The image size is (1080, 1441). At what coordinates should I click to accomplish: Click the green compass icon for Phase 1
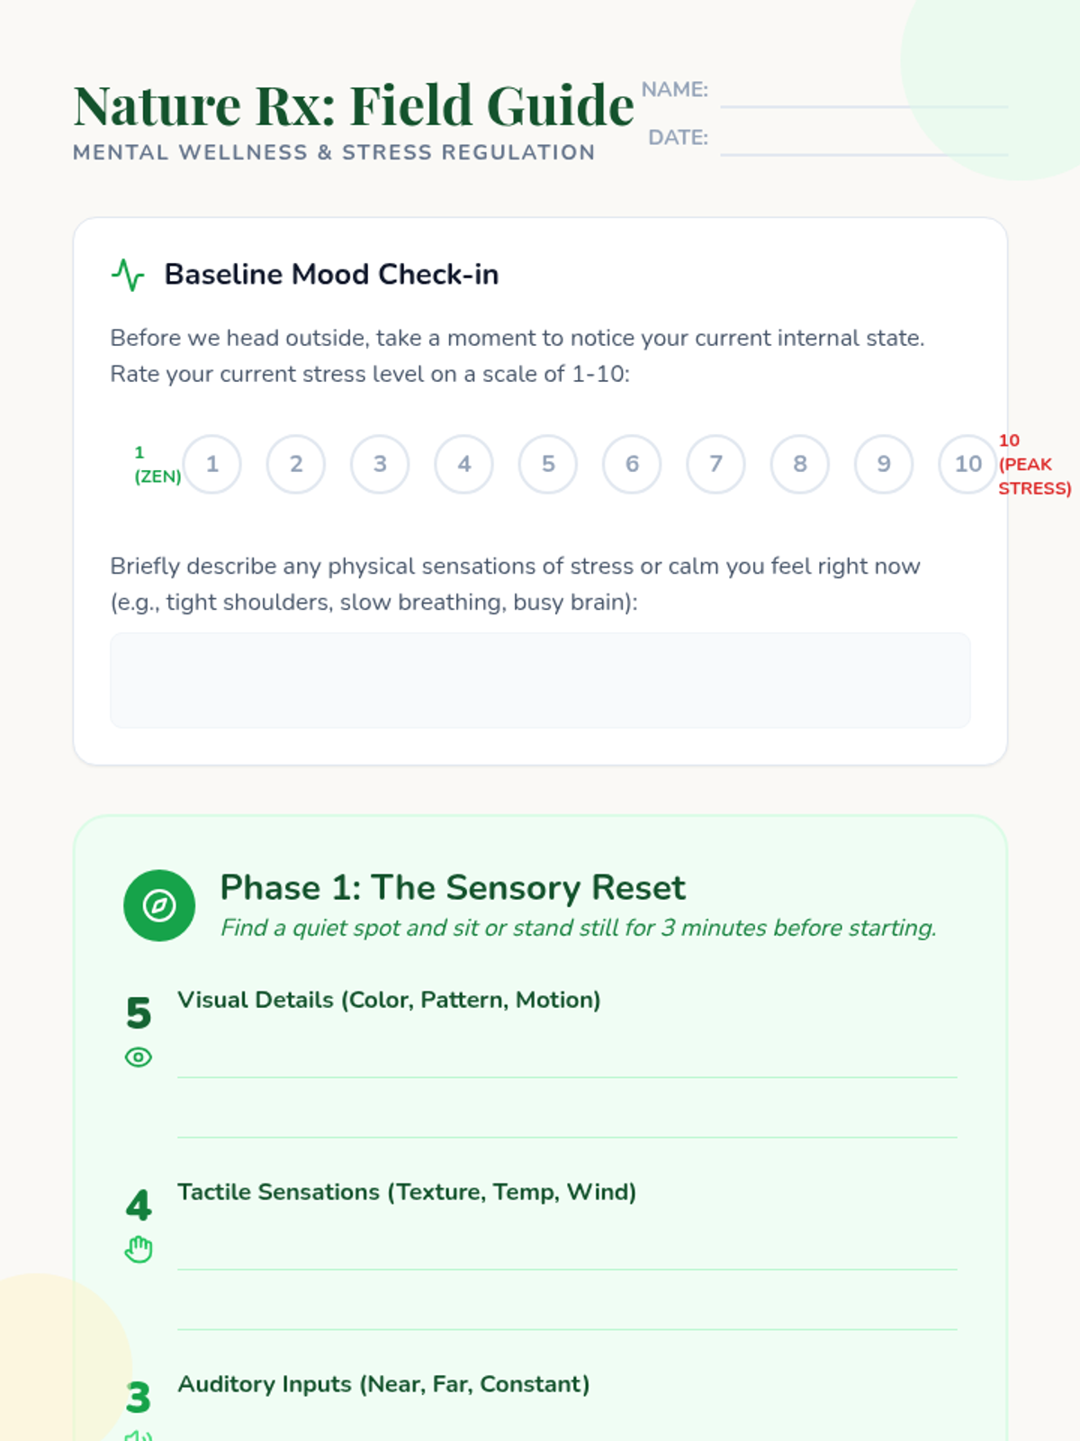pyautogui.click(x=159, y=905)
